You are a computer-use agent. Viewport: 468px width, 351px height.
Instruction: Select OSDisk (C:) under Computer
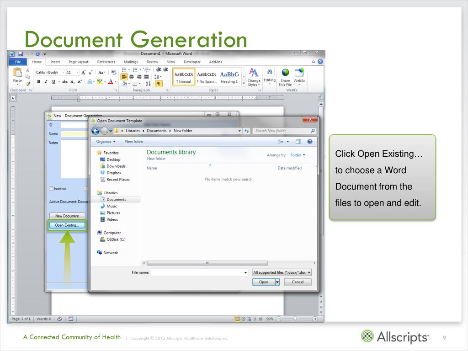pyautogui.click(x=113, y=239)
